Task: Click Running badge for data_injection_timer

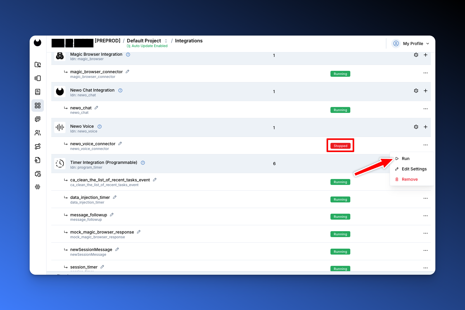Action: (x=340, y=199)
